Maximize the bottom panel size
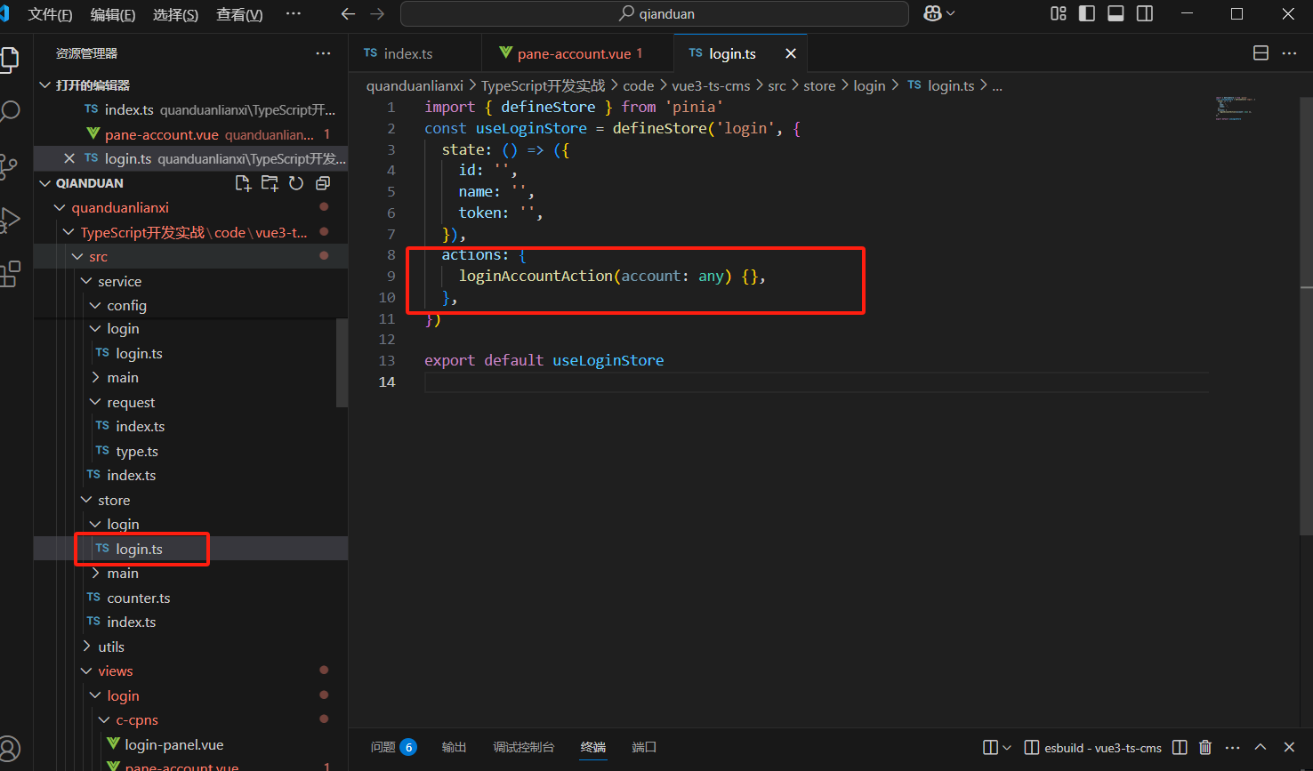Screen dimensions: 1313x771 point(1261,747)
